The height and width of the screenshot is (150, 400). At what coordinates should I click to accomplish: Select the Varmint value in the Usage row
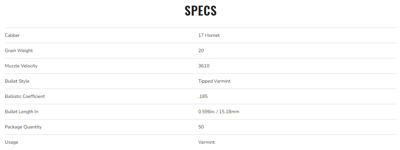(x=206, y=142)
